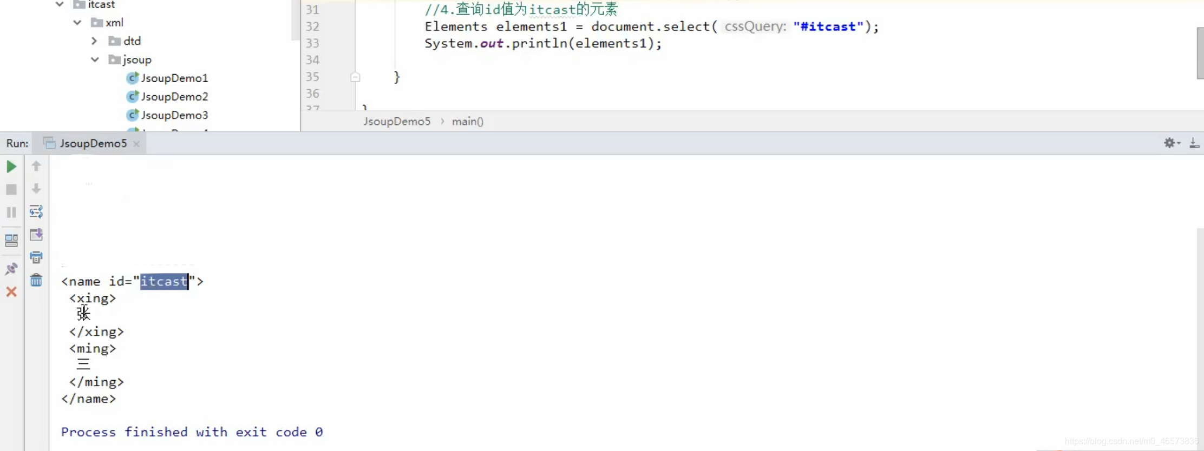
Task: Click the up stack trace arrow
Action: [x=36, y=166]
